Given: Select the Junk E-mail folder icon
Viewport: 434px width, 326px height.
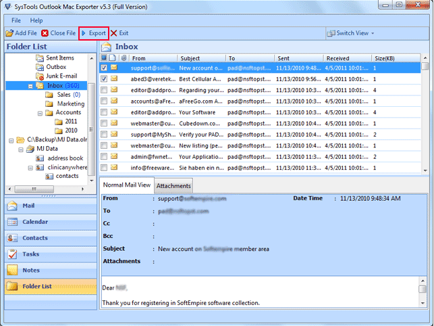Looking at the screenshot, I should 40,76.
